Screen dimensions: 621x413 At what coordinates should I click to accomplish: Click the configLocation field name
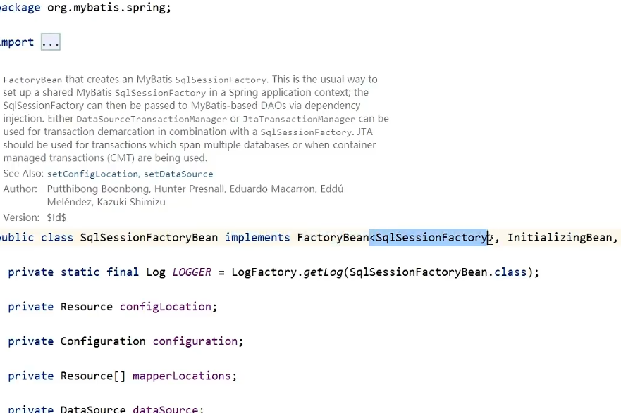[x=166, y=307]
